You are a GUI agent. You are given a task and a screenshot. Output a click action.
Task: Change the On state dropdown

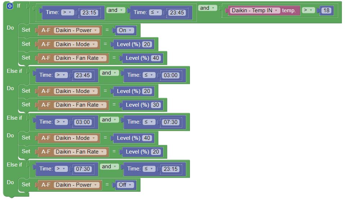pyautogui.click(x=125, y=30)
